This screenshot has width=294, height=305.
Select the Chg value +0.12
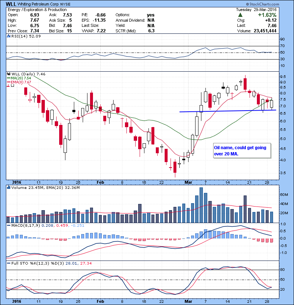[270, 20]
